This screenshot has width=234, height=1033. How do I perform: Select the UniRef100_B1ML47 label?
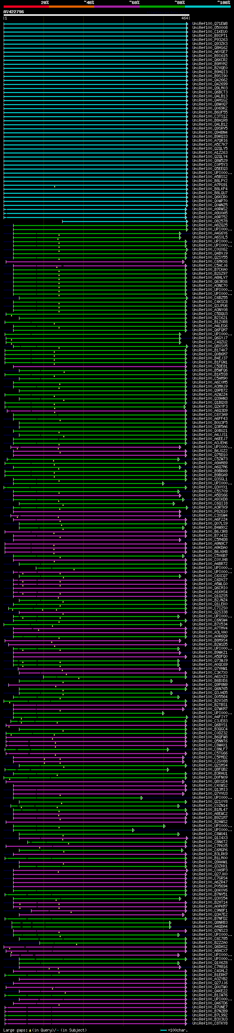tap(210, 809)
